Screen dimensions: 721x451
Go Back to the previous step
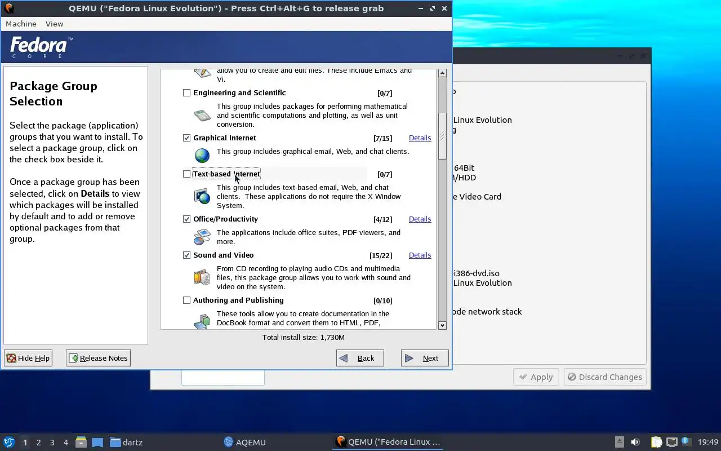[x=360, y=358]
